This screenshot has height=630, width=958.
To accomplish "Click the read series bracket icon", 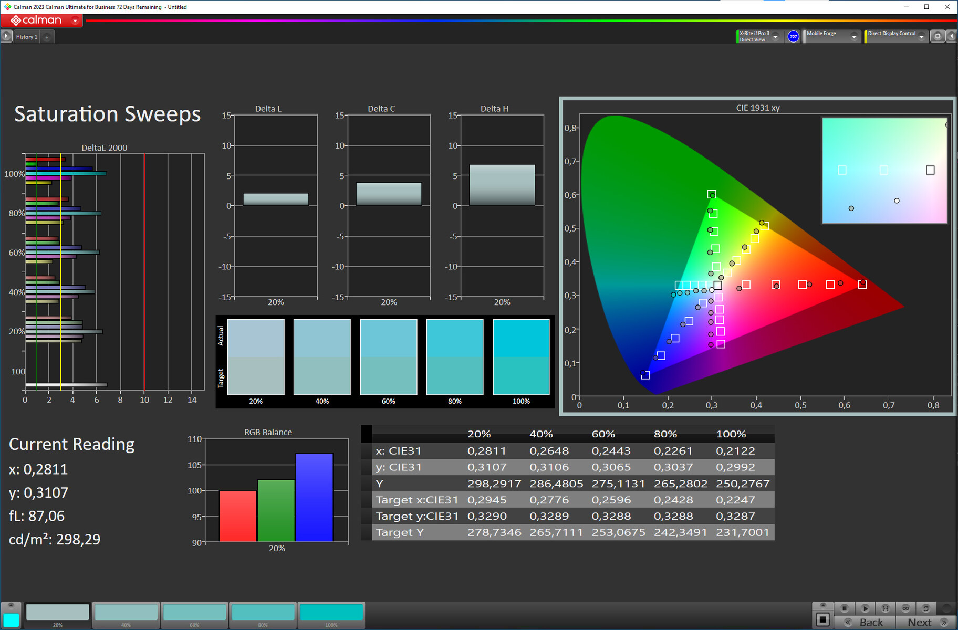I will [x=886, y=608].
